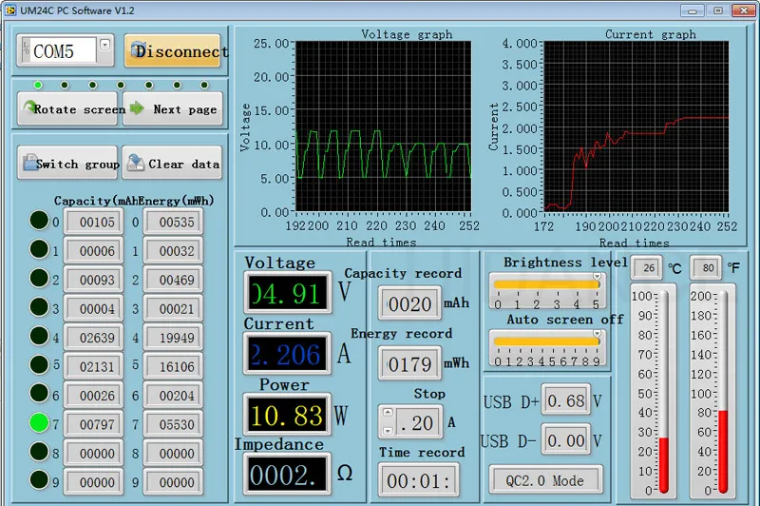Click the QC2.0 Mode button
This screenshot has height=506, width=760.
pyautogui.click(x=545, y=480)
